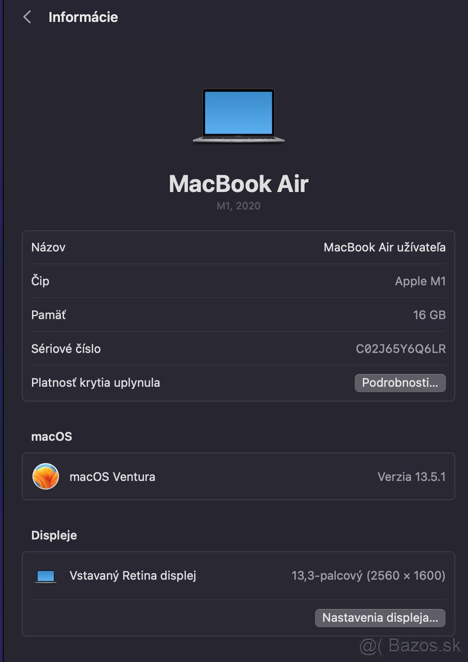Screen dimensions: 468x662
Task: Click the macOS Ventura logo icon
Action: click(x=46, y=476)
